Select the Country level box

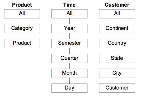[x=117, y=43]
